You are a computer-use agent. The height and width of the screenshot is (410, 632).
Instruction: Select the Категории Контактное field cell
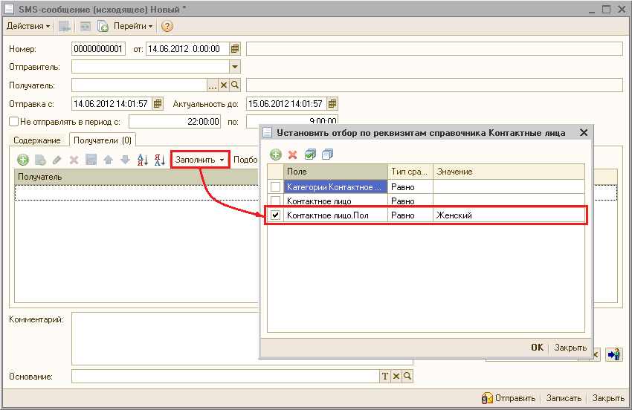click(x=335, y=187)
